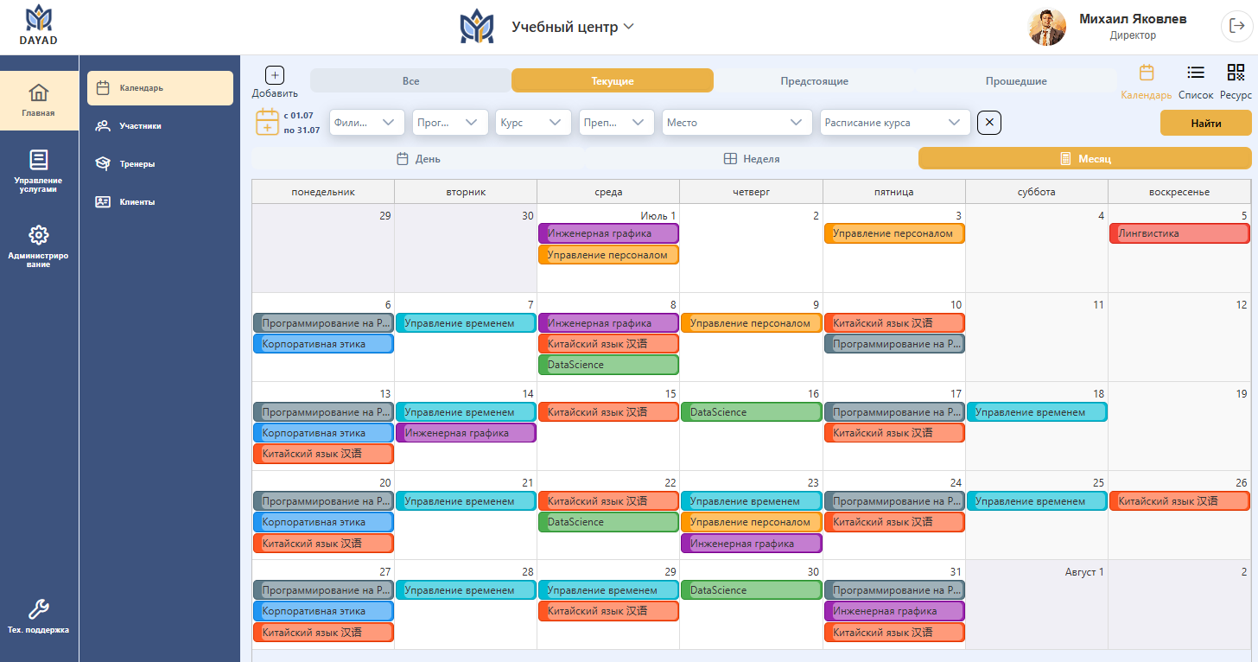The height and width of the screenshot is (662, 1258).
Task: Select the Прошедшие tab
Action: point(1016,80)
